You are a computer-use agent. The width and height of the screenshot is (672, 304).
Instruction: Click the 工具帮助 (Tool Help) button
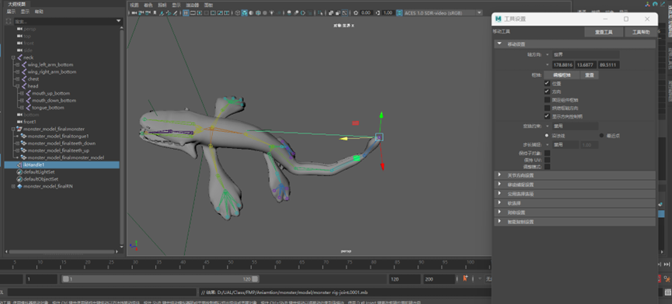click(x=641, y=32)
